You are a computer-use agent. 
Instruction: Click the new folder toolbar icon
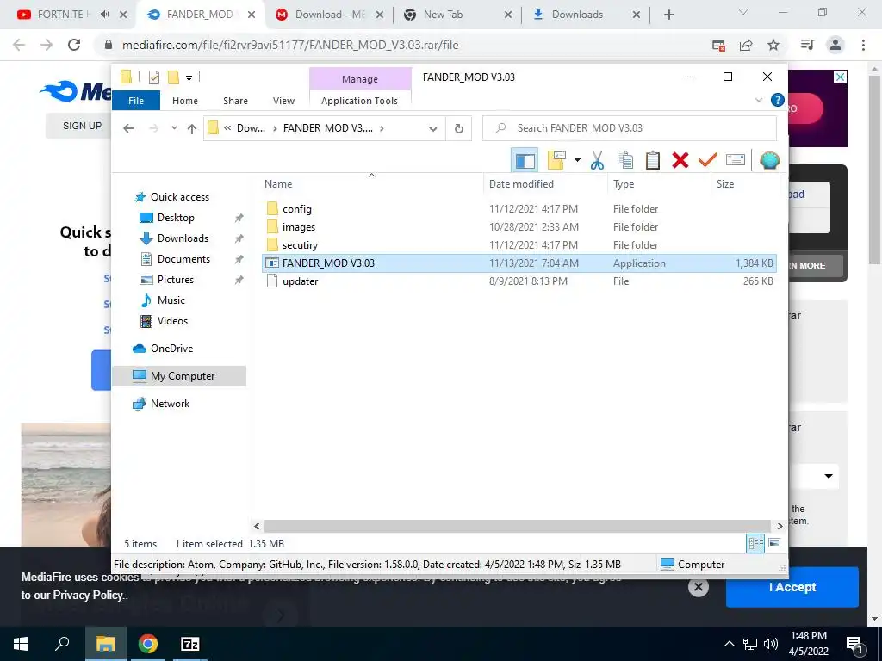click(x=556, y=160)
